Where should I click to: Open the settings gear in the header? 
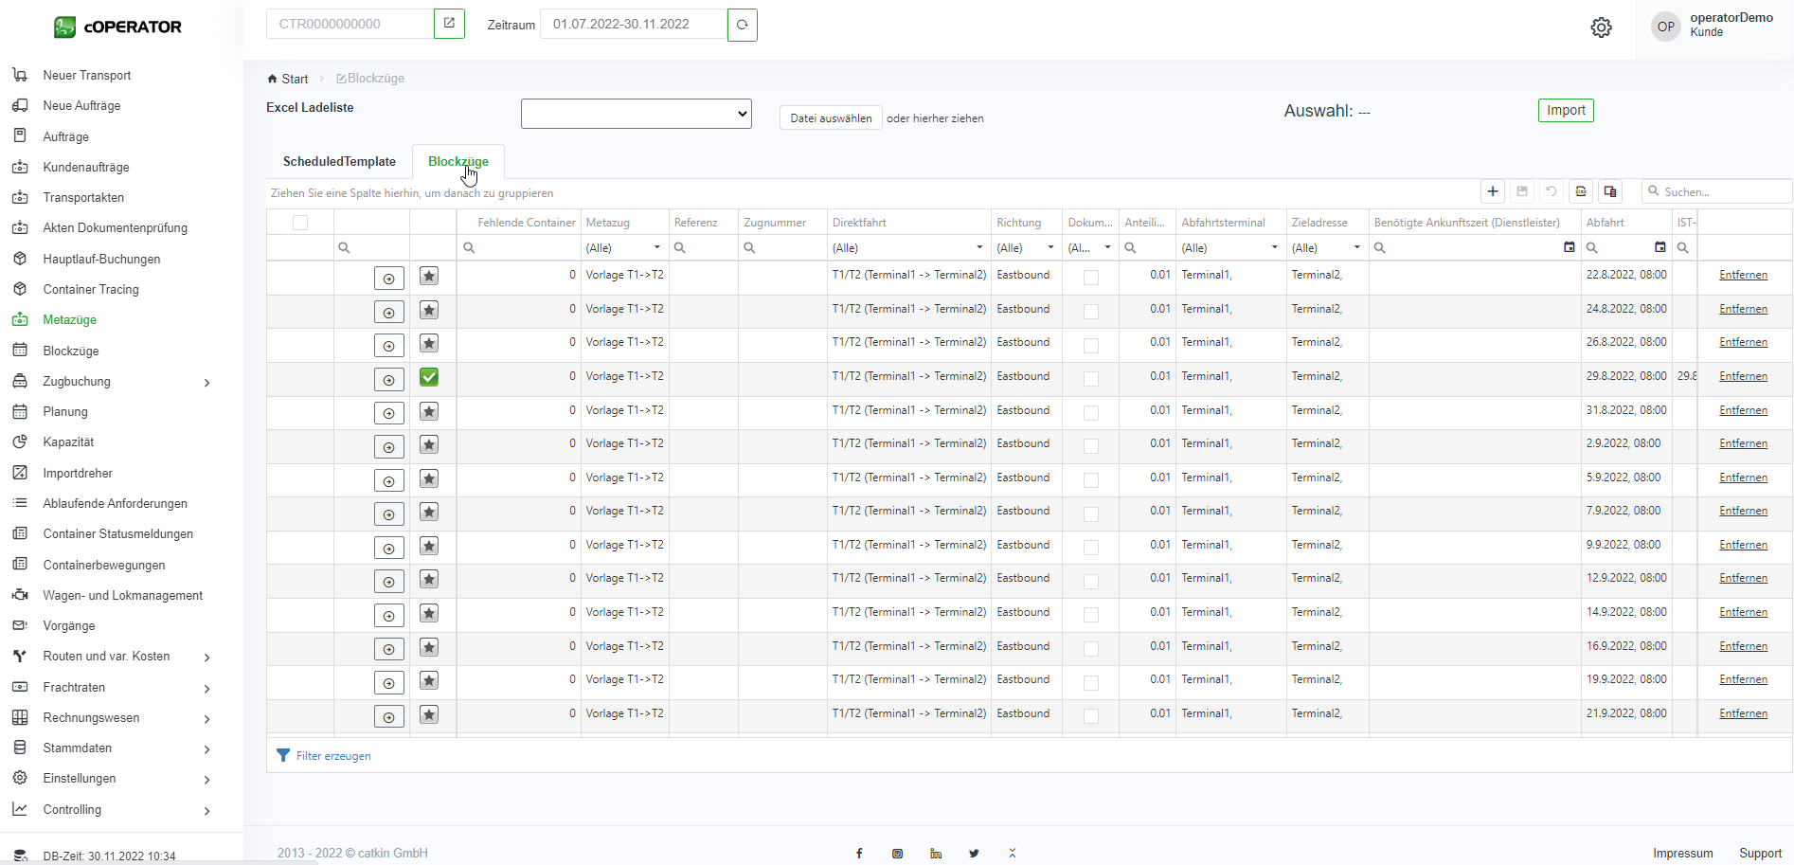[1601, 27]
